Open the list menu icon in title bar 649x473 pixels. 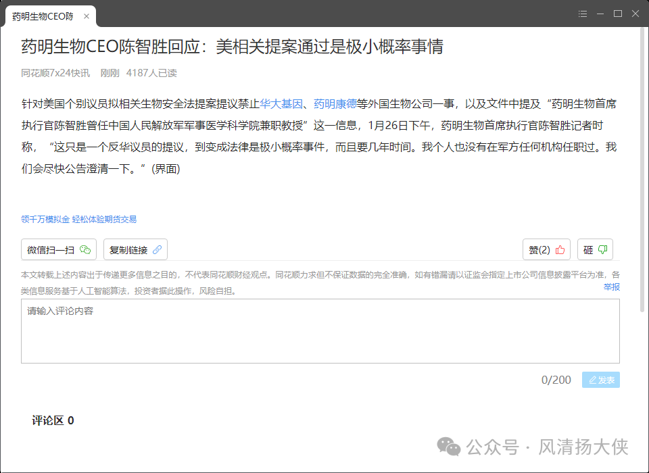(583, 14)
